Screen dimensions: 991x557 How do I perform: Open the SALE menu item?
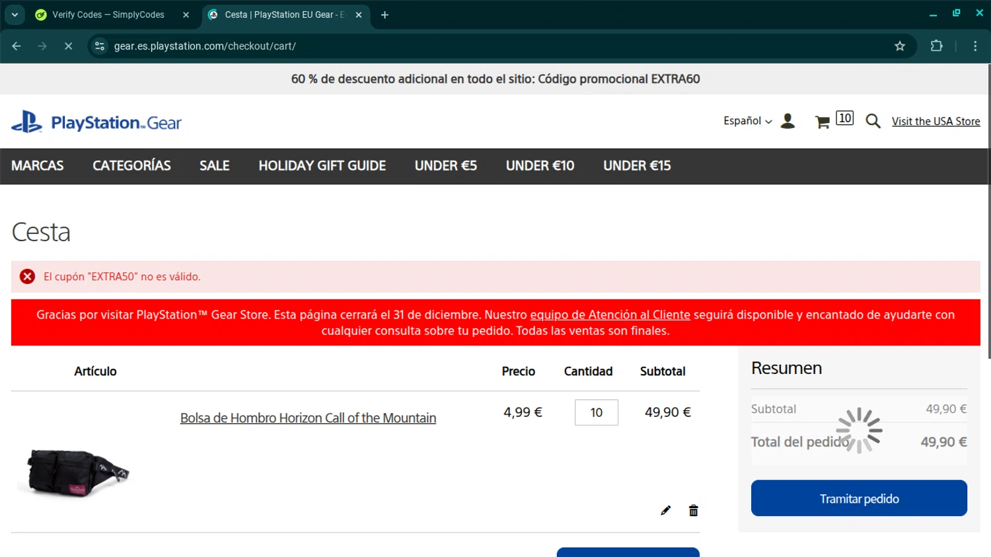pos(215,166)
